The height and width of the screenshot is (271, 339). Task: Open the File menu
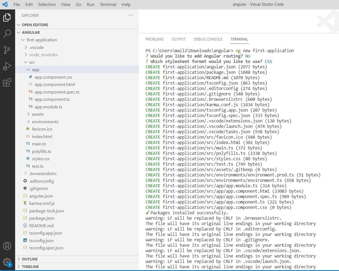[17, 4]
